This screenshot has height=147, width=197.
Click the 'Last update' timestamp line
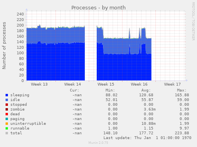(147, 138)
